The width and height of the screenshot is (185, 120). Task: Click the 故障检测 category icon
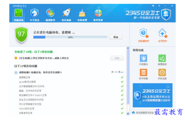click(16, 72)
